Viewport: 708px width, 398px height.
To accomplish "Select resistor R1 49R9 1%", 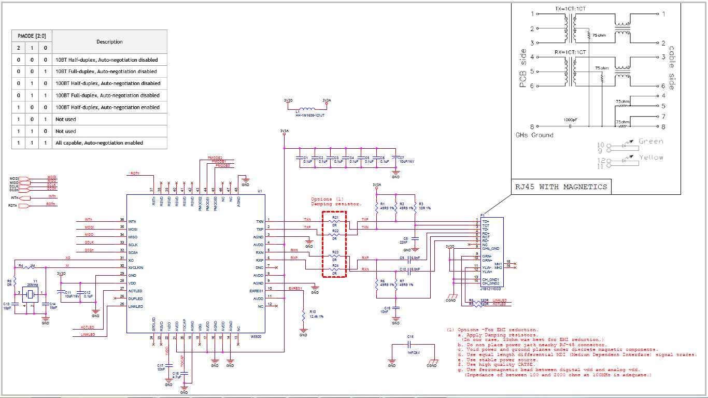I will click(377, 207).
